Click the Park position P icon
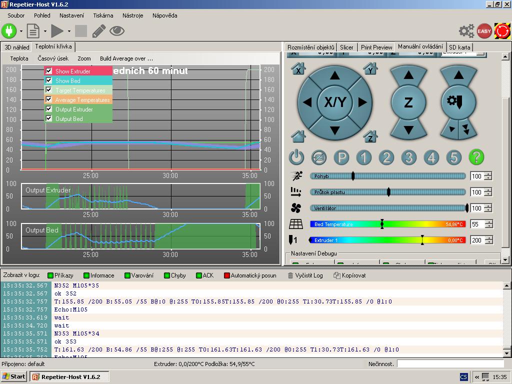The image size is (512, 384). coord(341,157)
